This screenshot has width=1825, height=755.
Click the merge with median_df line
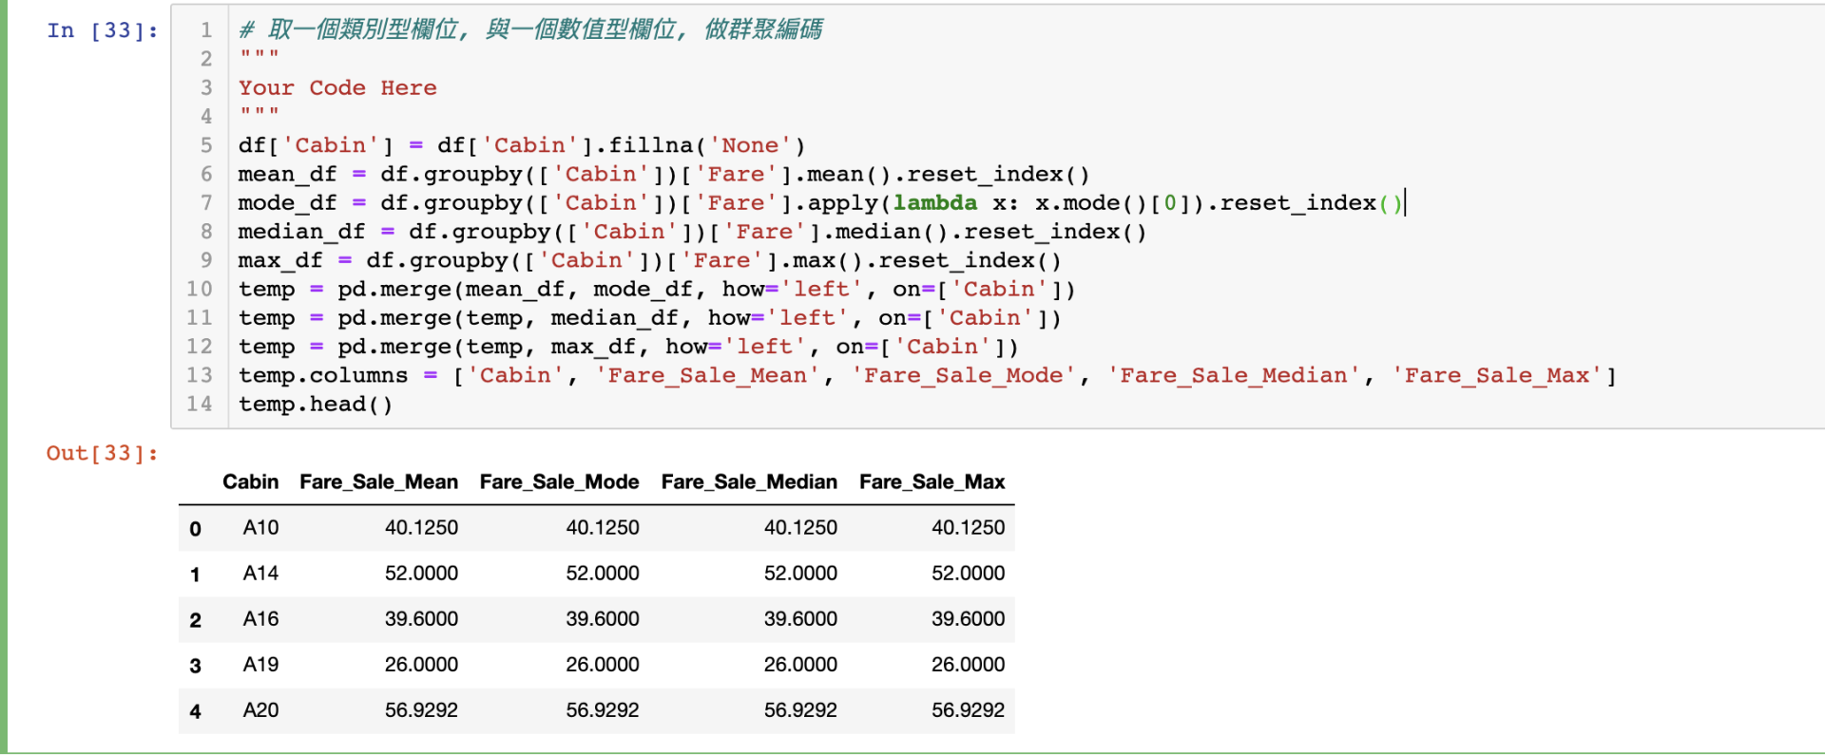[x=649, y=318]
